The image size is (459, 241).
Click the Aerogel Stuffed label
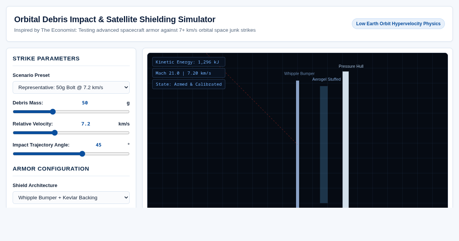[326, 79]
